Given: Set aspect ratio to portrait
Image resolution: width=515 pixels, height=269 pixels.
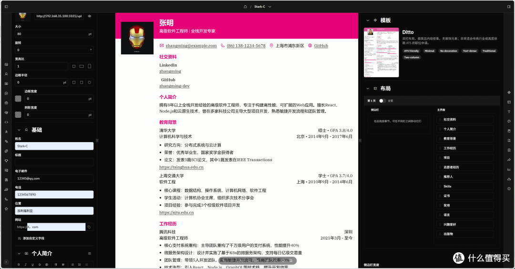Looking at the screenshot, I should (x=89, y=66).
